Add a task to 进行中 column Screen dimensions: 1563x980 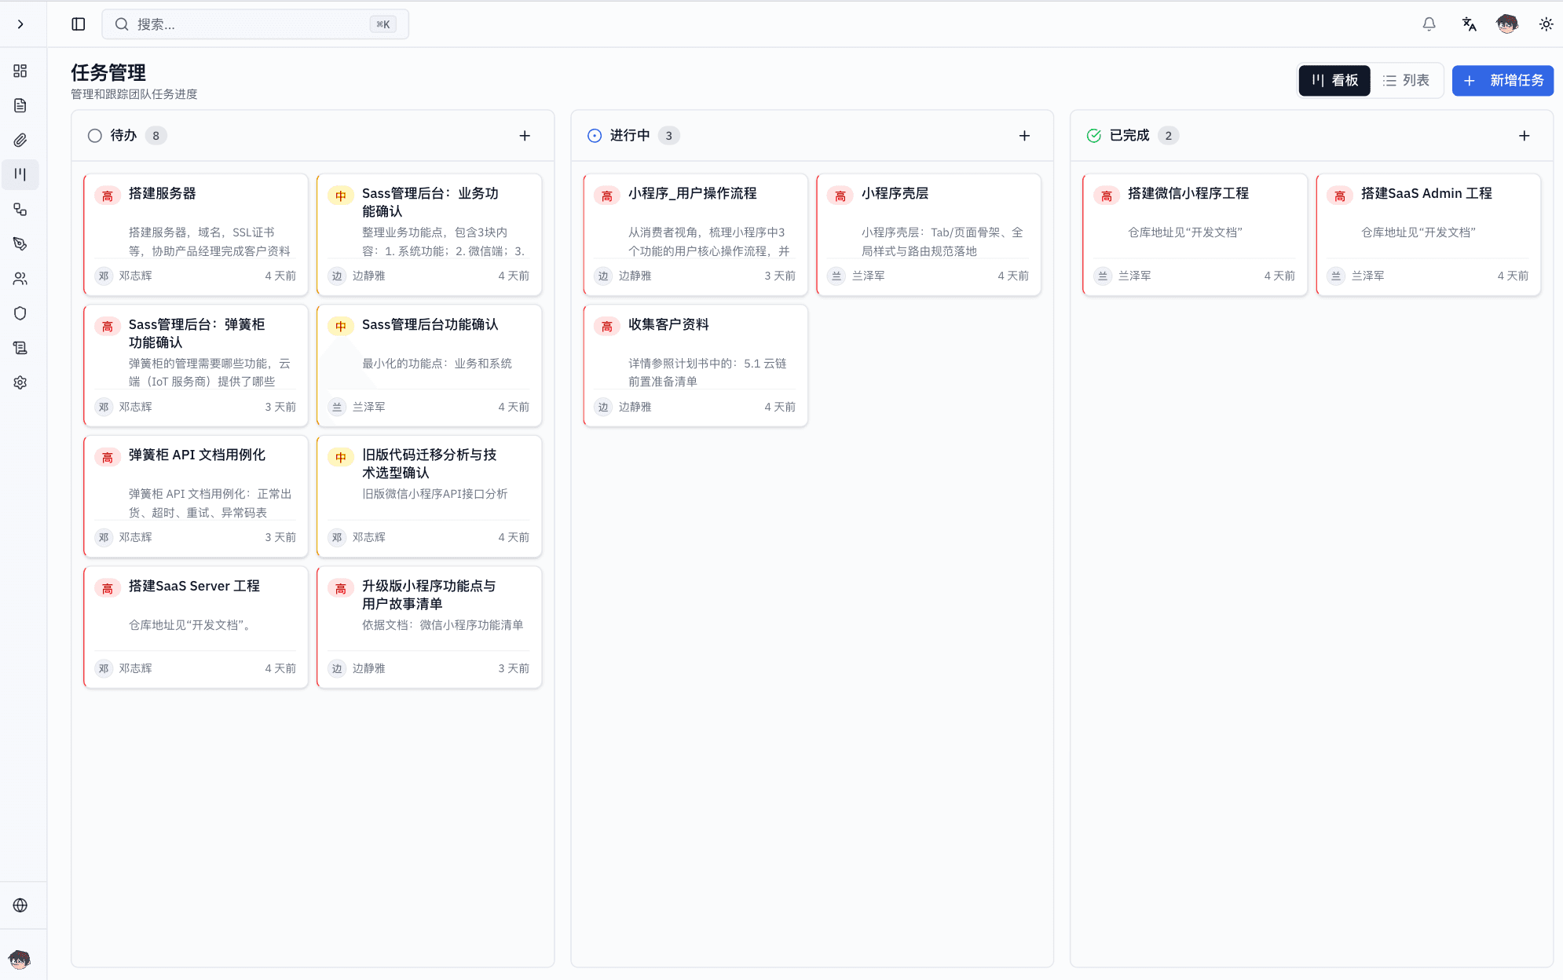pyautogui.click(x=1024, y=136)
